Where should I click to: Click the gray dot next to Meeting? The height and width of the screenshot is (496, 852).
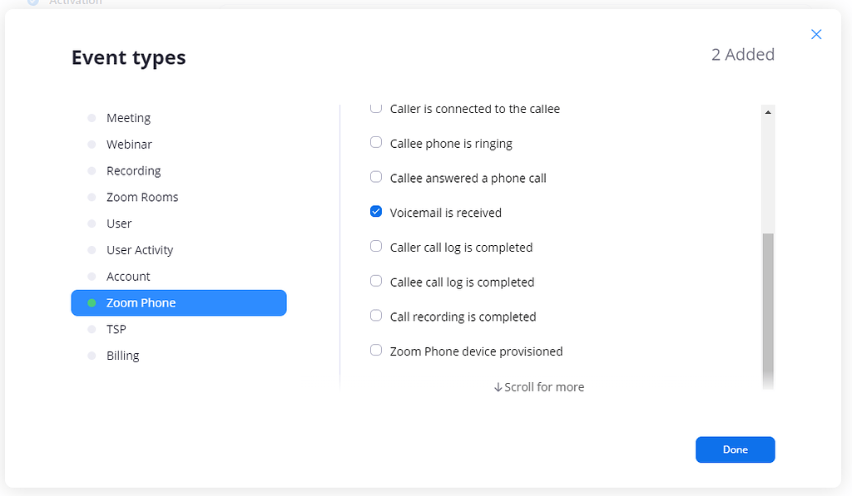click(90, 117)
